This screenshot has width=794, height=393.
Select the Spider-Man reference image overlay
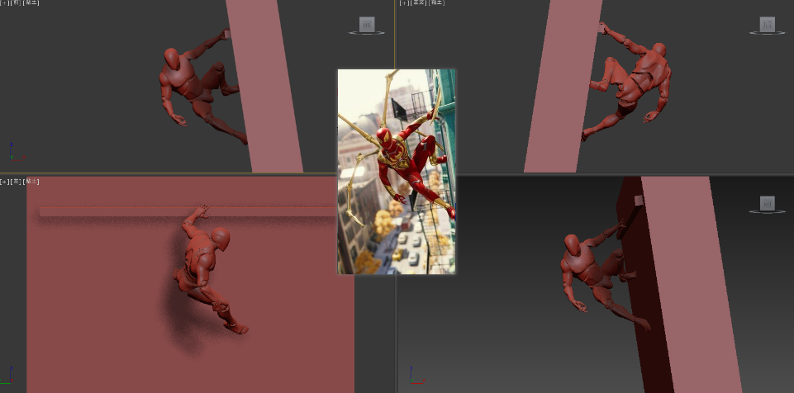coord(397,172)
